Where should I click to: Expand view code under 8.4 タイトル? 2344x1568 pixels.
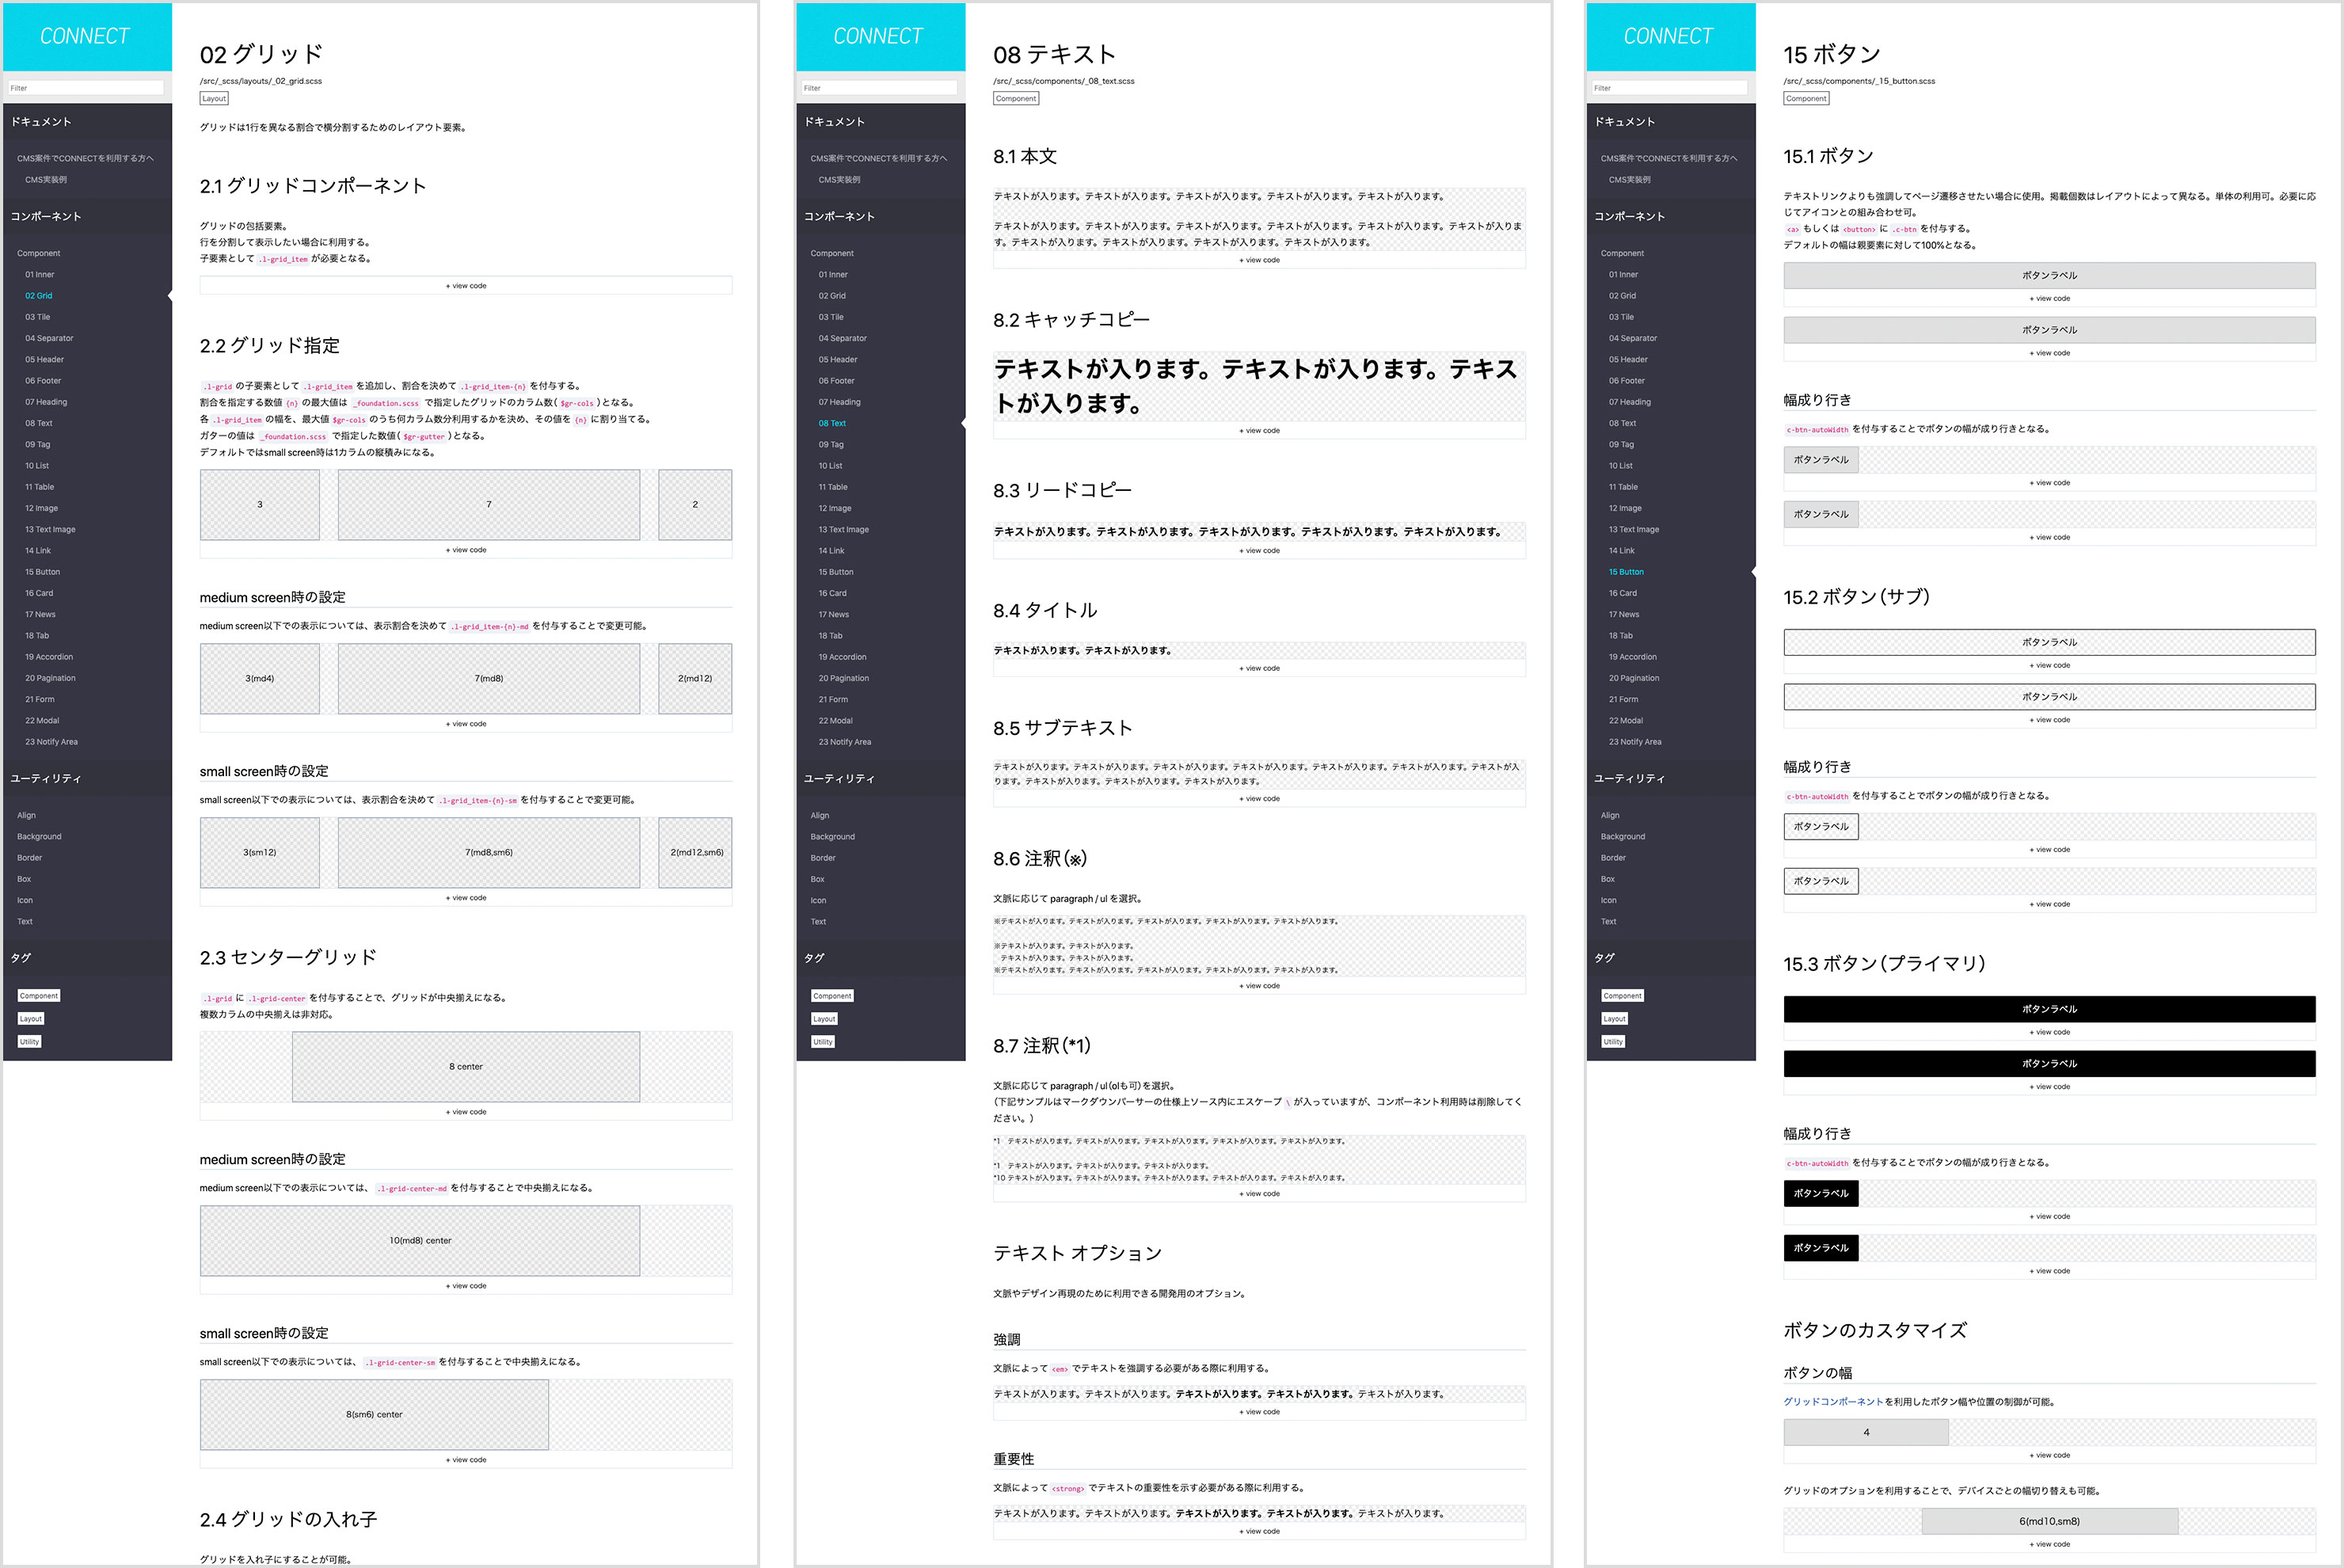pos(1260,668)
